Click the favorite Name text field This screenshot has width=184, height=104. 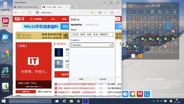92,35
